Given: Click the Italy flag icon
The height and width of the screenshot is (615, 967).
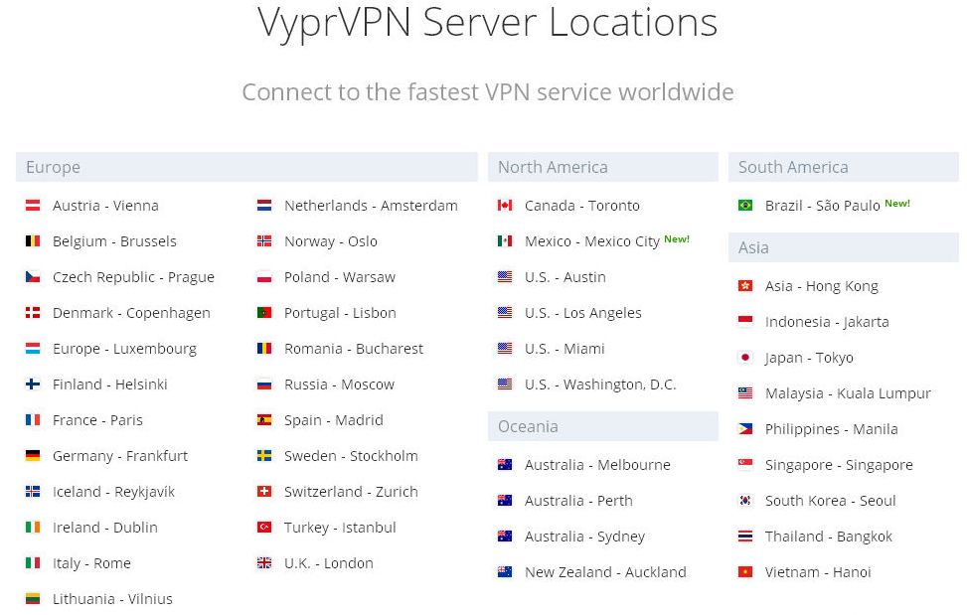Looking at the screenshot, I should pos(33,562).
